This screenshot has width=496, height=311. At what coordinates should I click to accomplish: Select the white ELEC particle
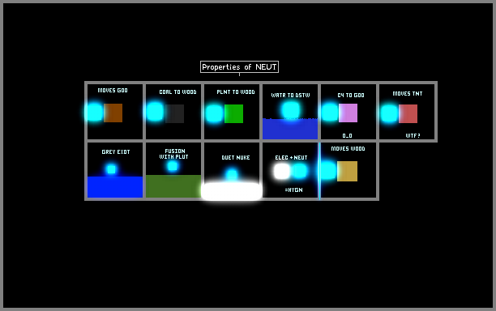pyautogui.click(x=281, y=172)
